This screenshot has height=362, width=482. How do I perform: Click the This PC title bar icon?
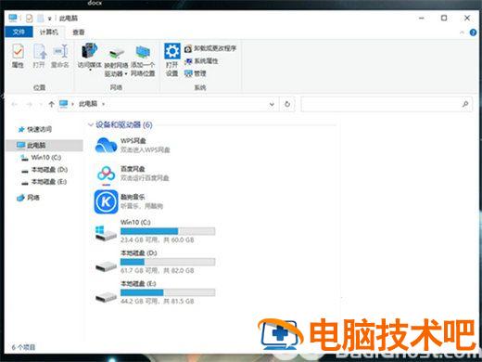(13, 18)
